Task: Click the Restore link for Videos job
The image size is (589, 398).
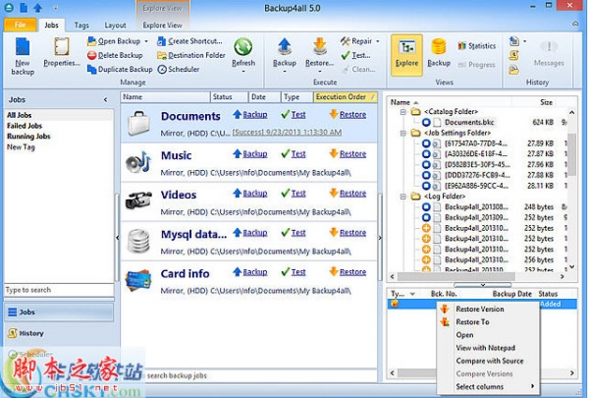Action: (352, 193)
